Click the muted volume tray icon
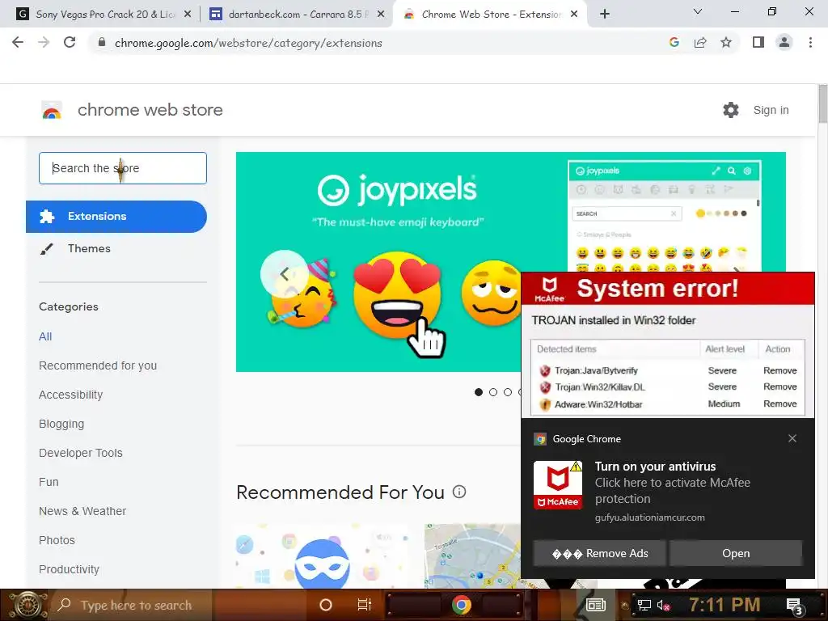 coord(664,605)
